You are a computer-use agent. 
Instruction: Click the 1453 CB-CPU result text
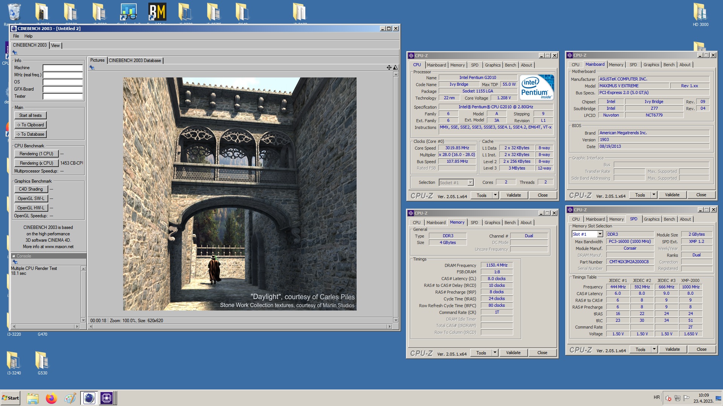[x=72, y=163]
